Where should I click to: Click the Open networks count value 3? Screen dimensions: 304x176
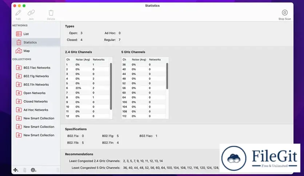coord(81,33)
